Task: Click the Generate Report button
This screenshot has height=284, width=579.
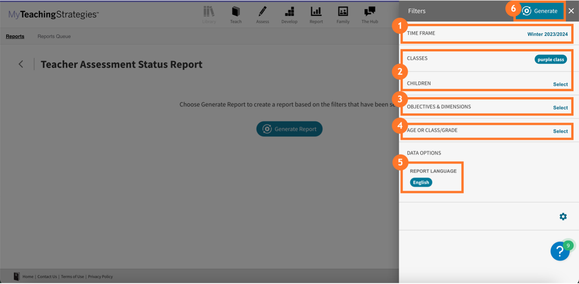Action: click(289, 129)
